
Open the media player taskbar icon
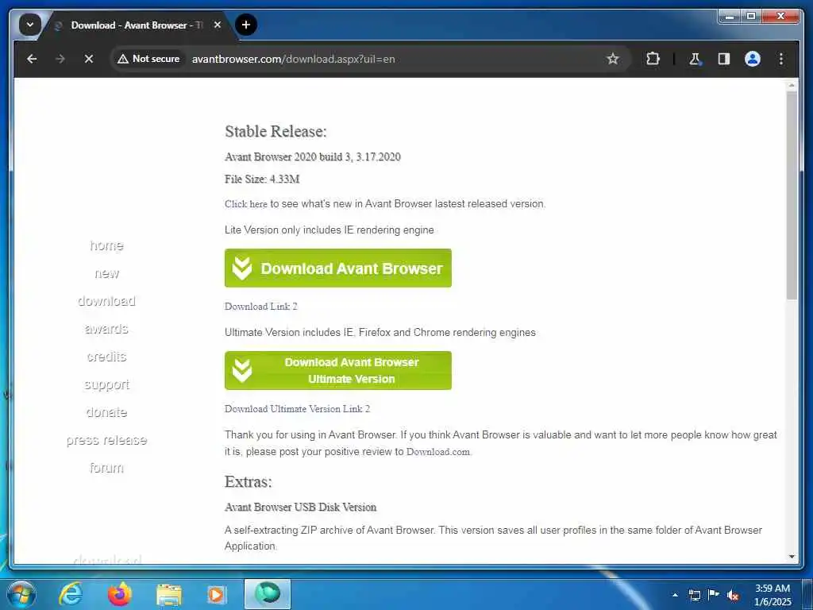point(216,594)
